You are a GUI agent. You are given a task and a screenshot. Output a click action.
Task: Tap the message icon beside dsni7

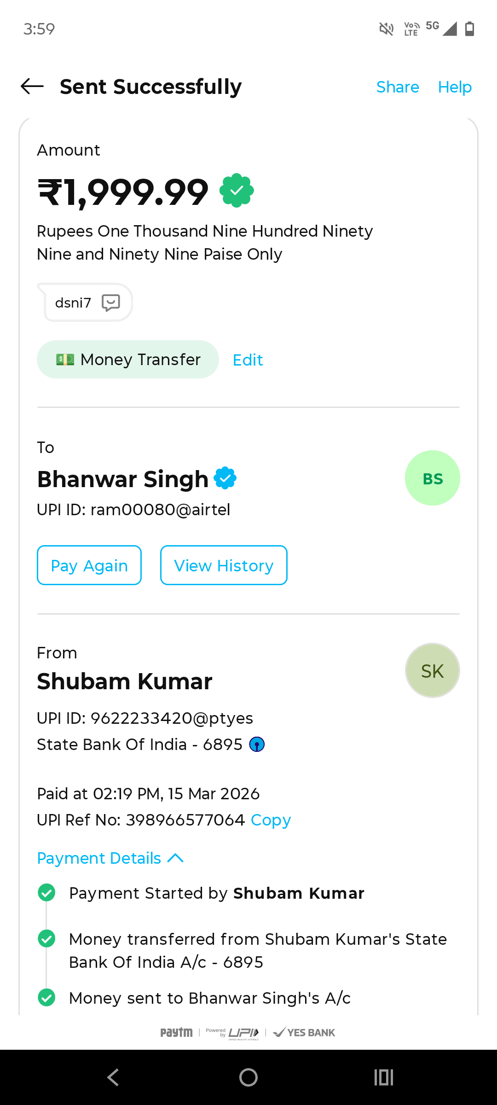pyautogui.click(x=111, y=303)
